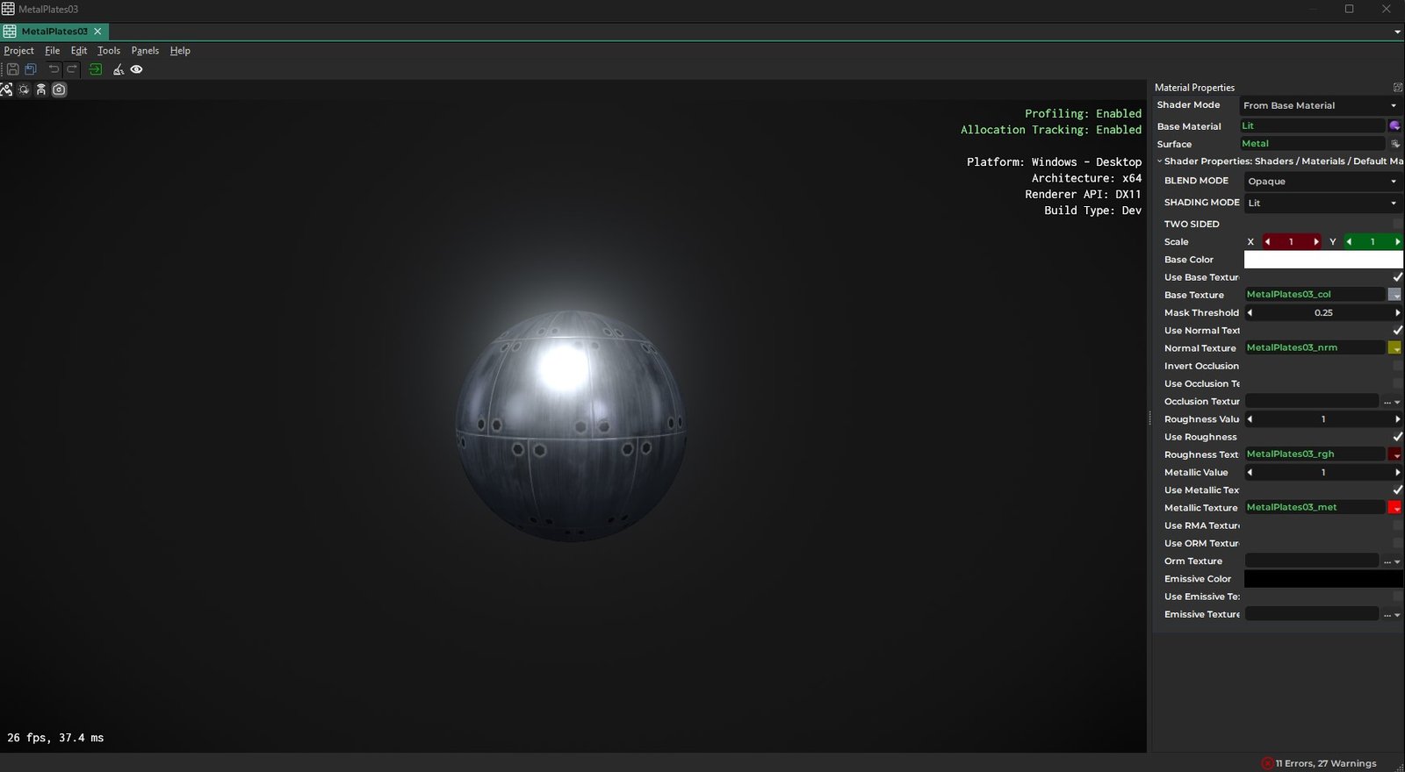Viewport: 1405px width, 772px height.
Task: Uncheck Use Metallic Texture
Action: point(1398,490)
